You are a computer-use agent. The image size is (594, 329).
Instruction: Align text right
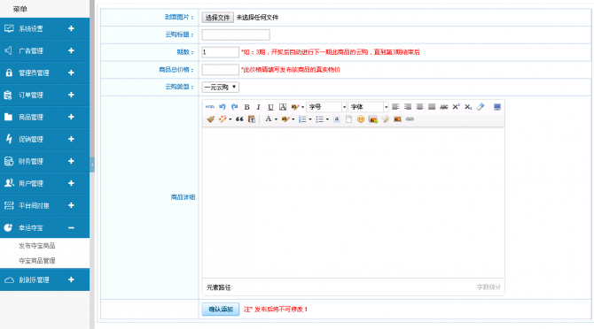pyautogui.click(x=408, y=107)
